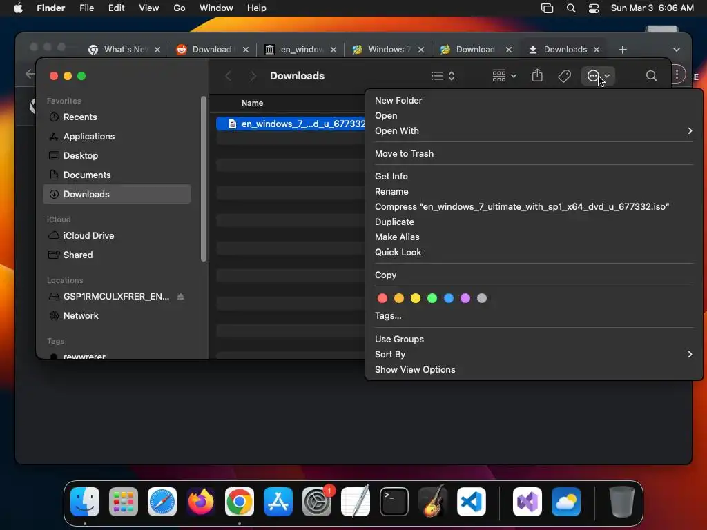707x530 pixels.
Task: Apply the red tag color
Action: (x=382, y=298)
